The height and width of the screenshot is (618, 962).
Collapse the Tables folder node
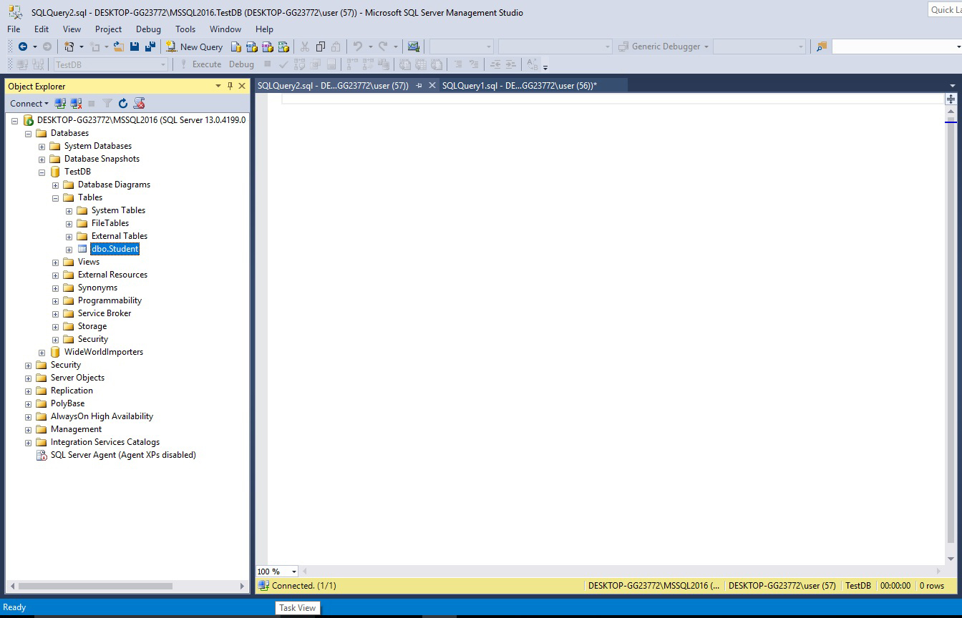(x=56, y=197)
